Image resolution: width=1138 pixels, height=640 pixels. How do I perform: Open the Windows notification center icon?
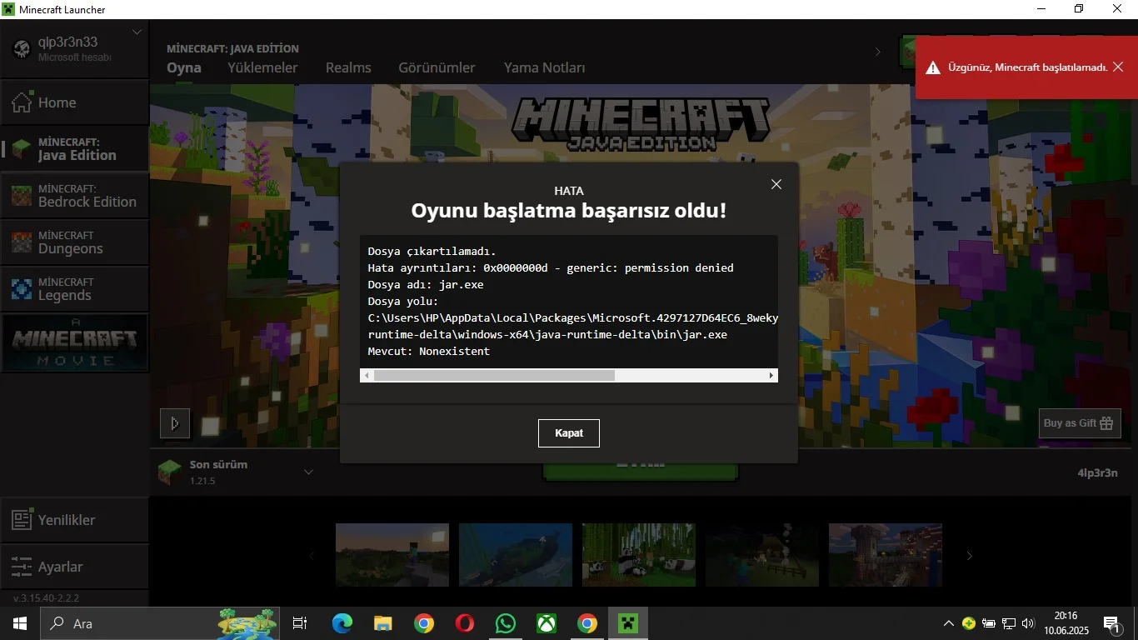coord(1112,623)
